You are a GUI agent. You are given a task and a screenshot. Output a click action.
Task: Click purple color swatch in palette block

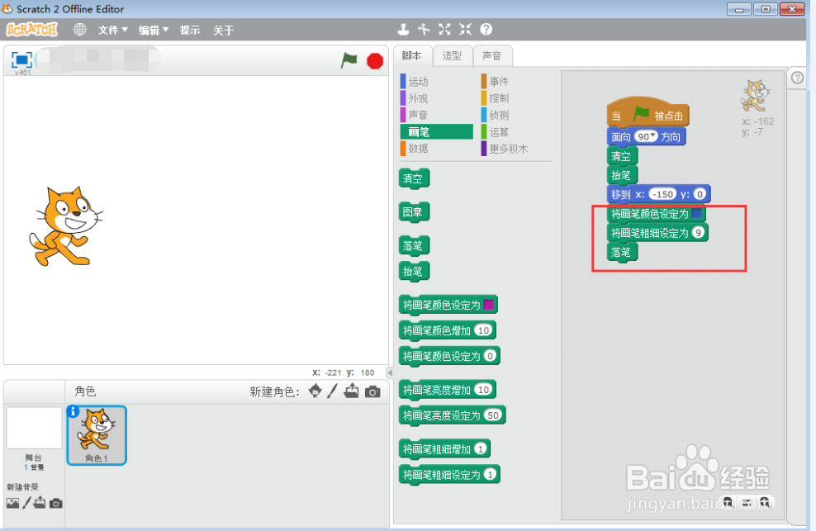pos(488,305)
